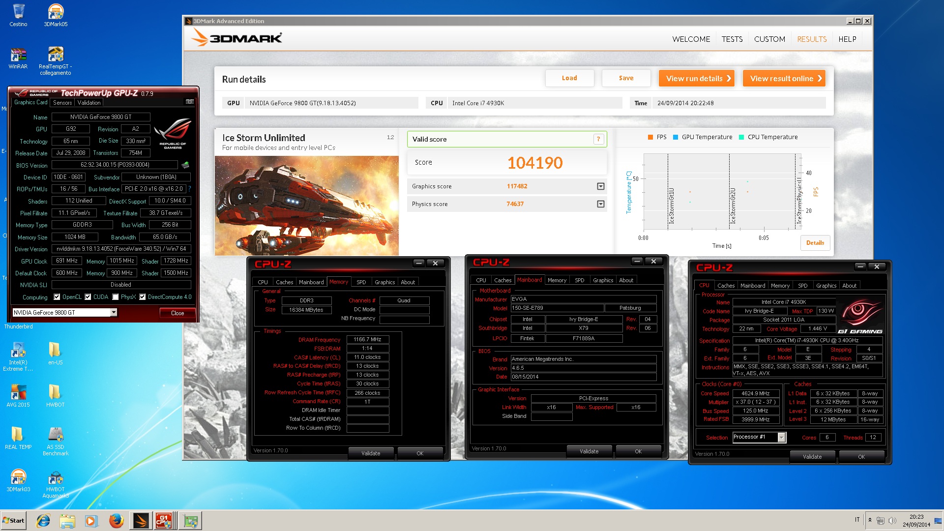Switch to the 3DMark TESTS tab

[x=732, y=39]
